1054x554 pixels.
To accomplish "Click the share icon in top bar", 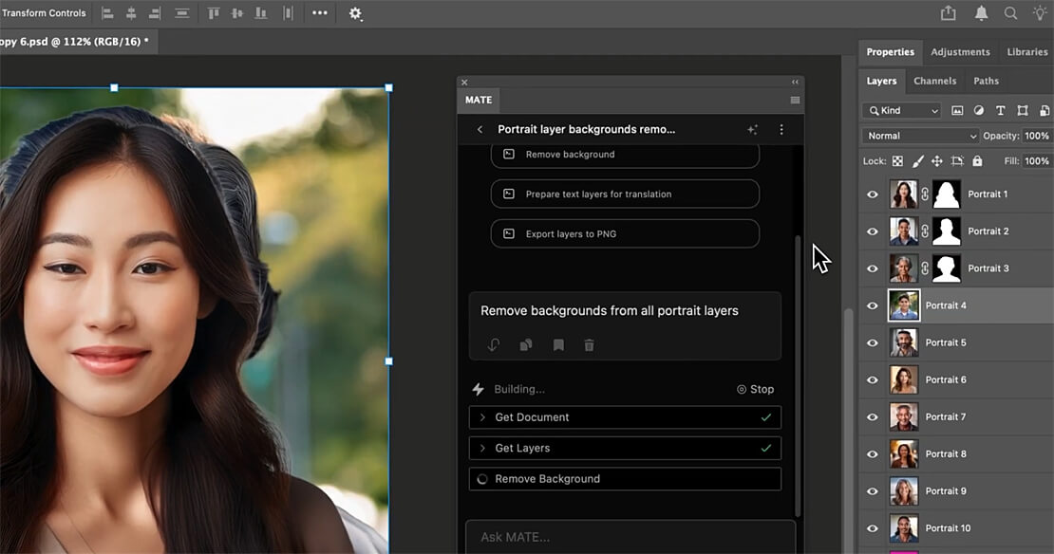I will coord(948,13).
